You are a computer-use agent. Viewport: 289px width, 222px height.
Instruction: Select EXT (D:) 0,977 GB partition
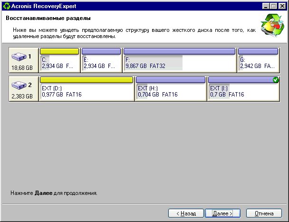[87, 92]
